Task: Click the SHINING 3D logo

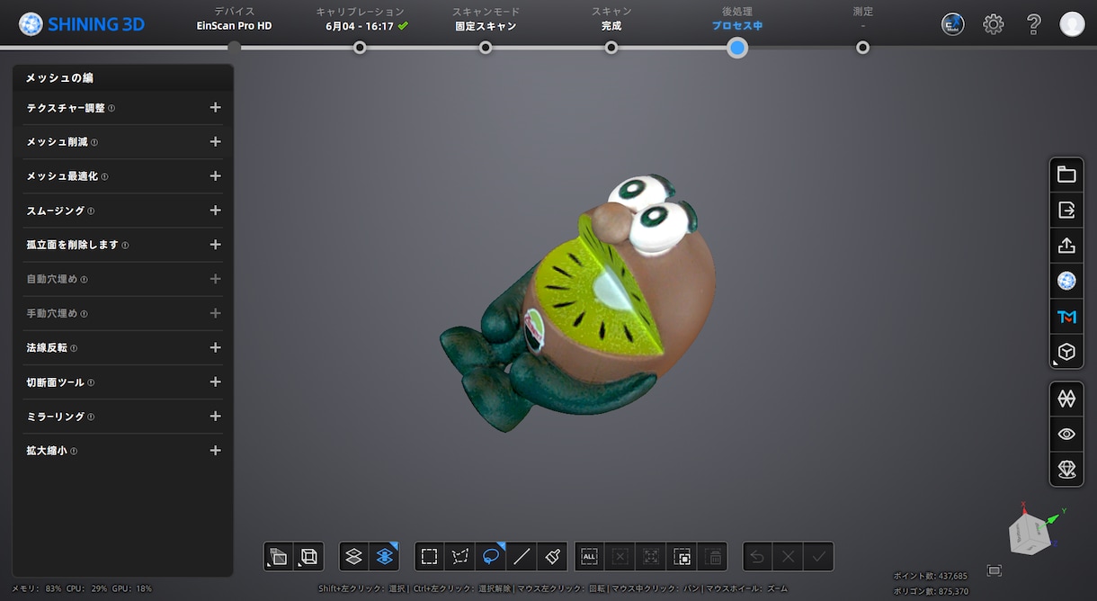Action: coord(82,24)
